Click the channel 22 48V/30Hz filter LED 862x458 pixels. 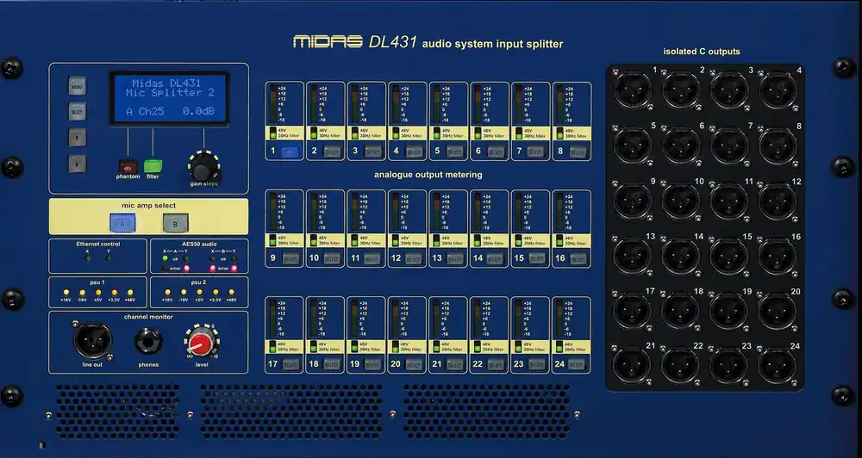click(478, 347)
